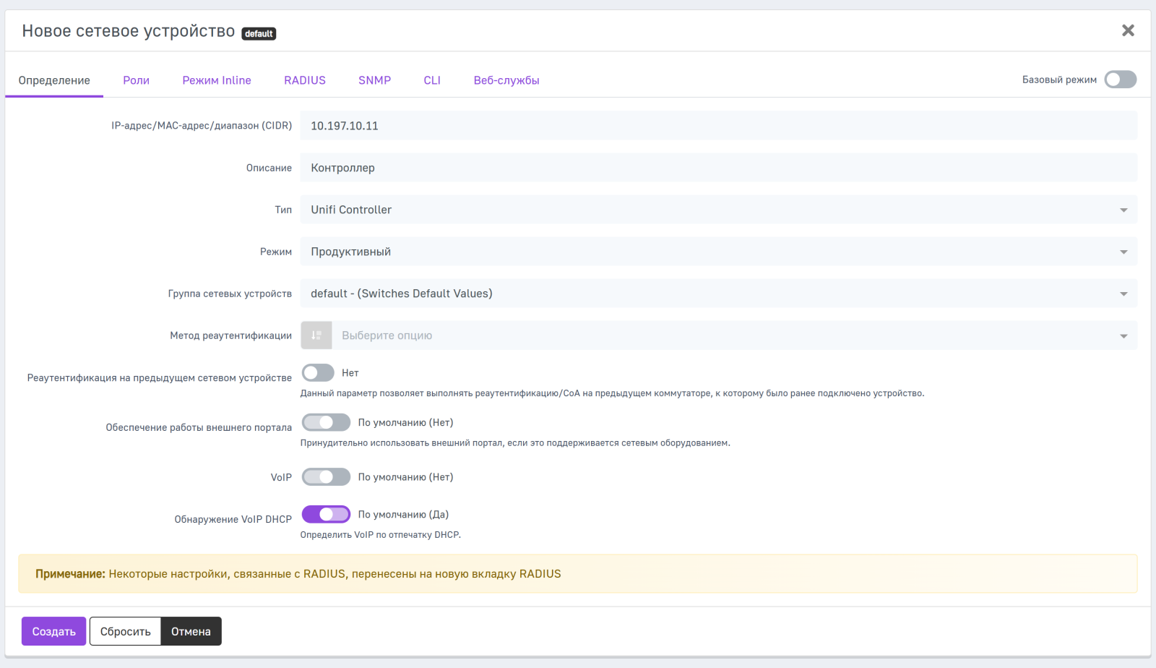Toggle the VoIP switch
This screenshot has width=1156, height=668.
(326, 477)
